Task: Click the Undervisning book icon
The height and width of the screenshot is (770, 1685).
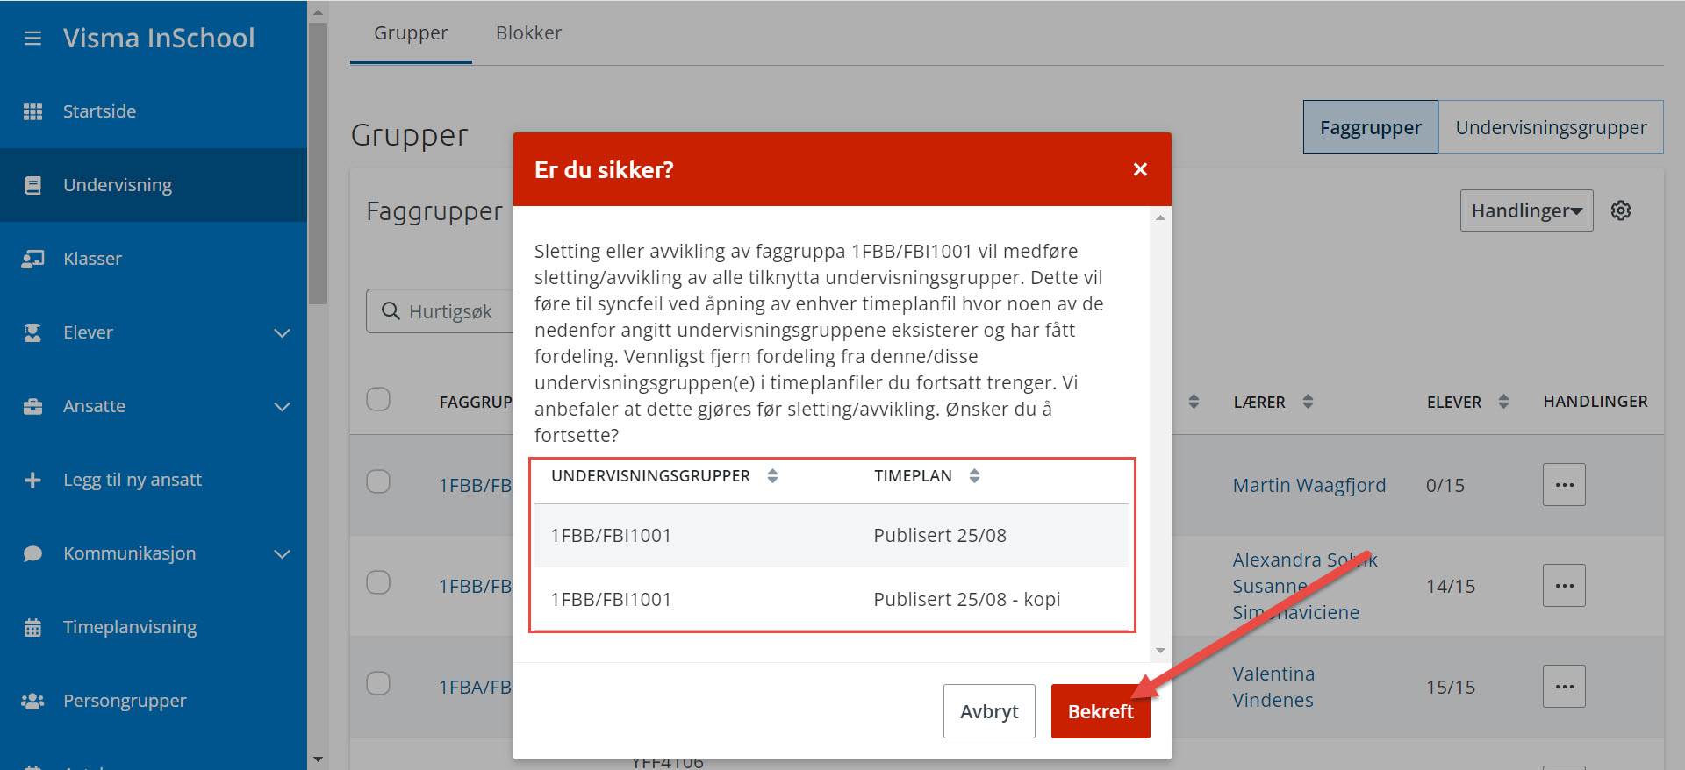Action: pyautogui.click(x=32, y=185)
